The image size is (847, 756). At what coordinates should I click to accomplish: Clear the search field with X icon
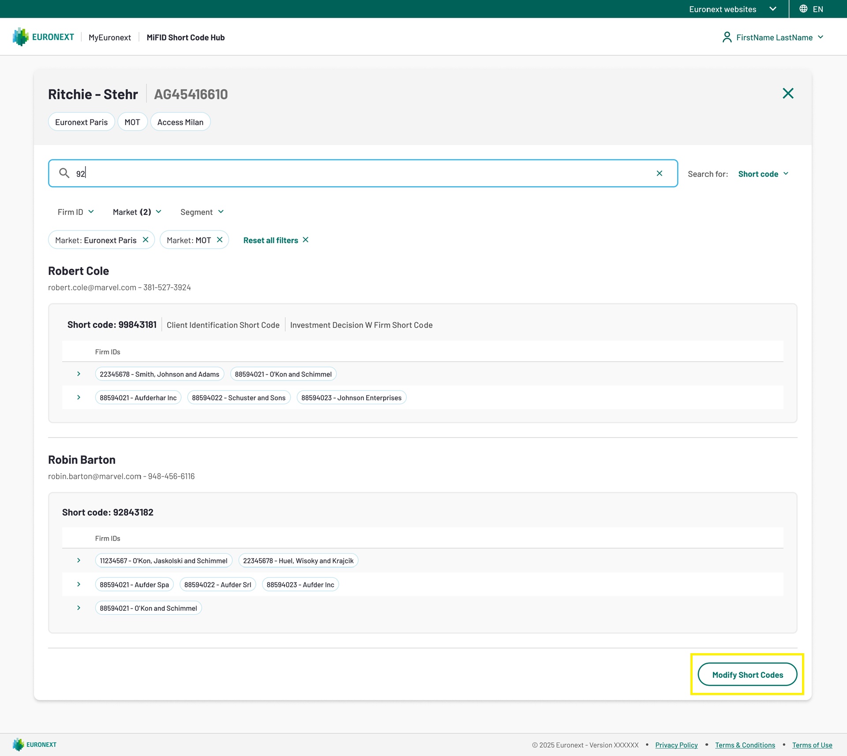click(x=659, y=173)
